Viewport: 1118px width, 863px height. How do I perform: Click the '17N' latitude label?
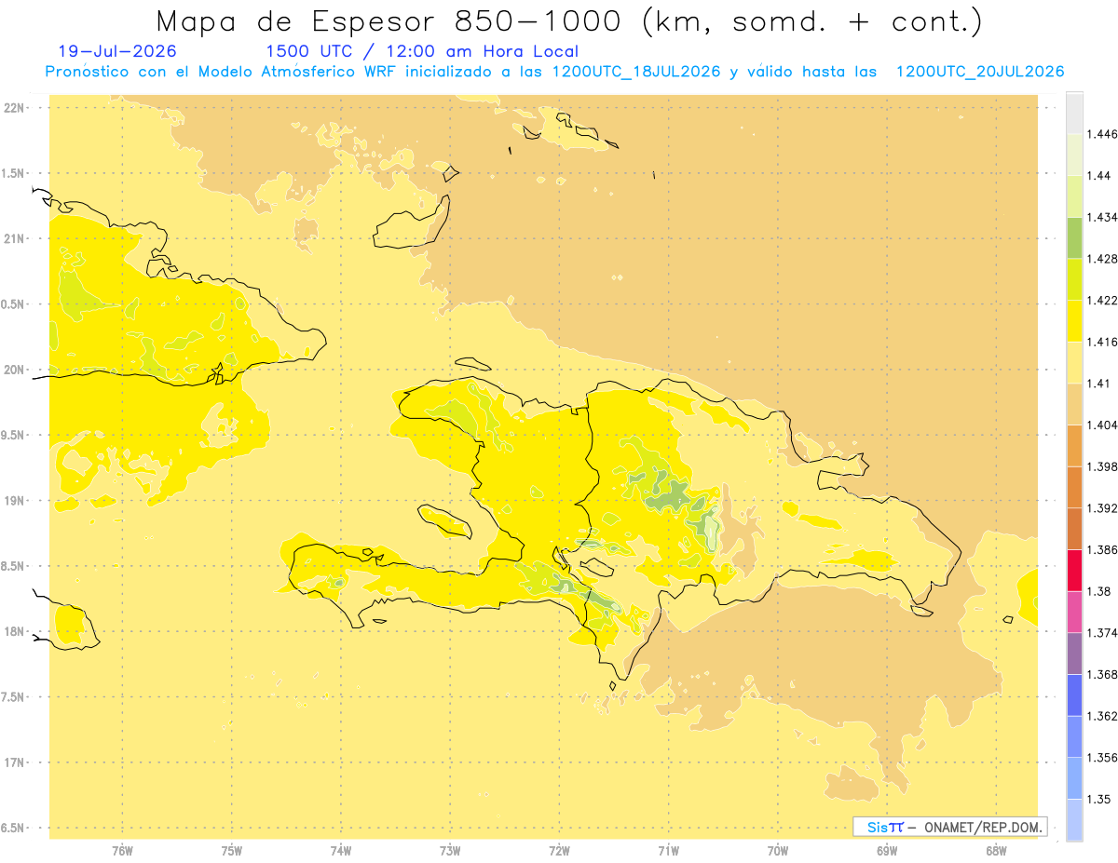(x=14, y=762)
